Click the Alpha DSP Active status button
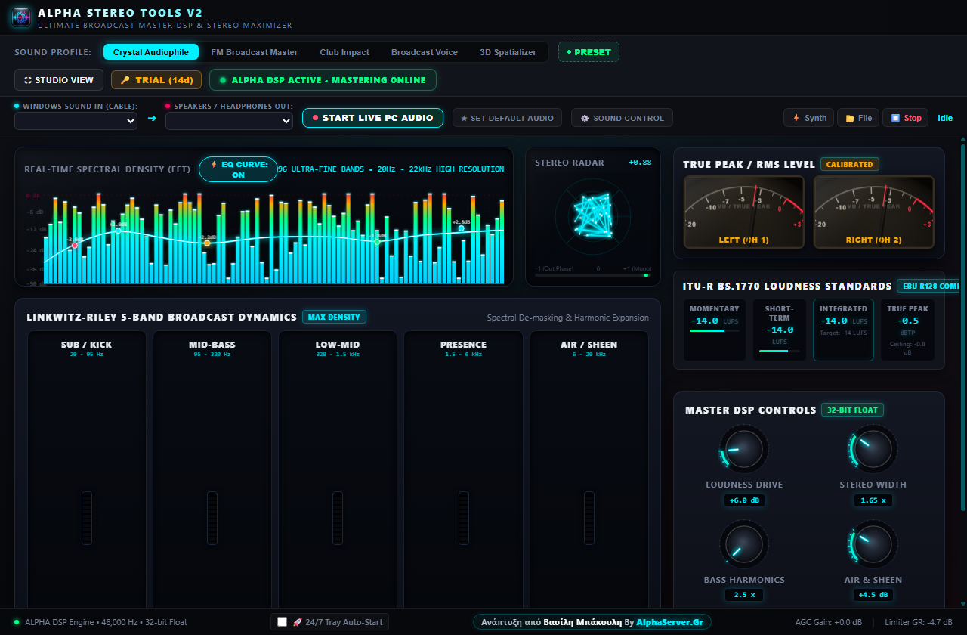 point(323,80)
